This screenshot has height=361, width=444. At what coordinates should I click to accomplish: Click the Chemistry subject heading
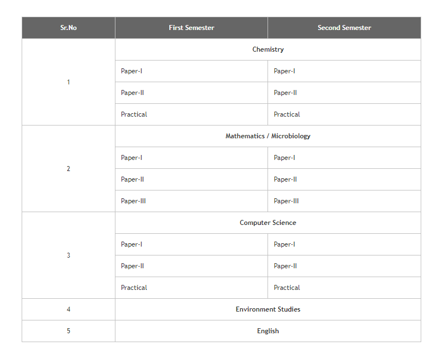point(268,49)
